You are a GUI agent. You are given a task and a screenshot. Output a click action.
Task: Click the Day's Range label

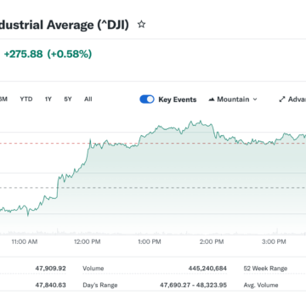point(100,286)
